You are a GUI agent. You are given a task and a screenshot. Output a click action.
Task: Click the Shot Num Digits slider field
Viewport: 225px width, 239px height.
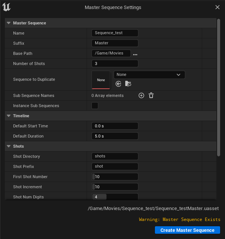[x=115, y=197]
